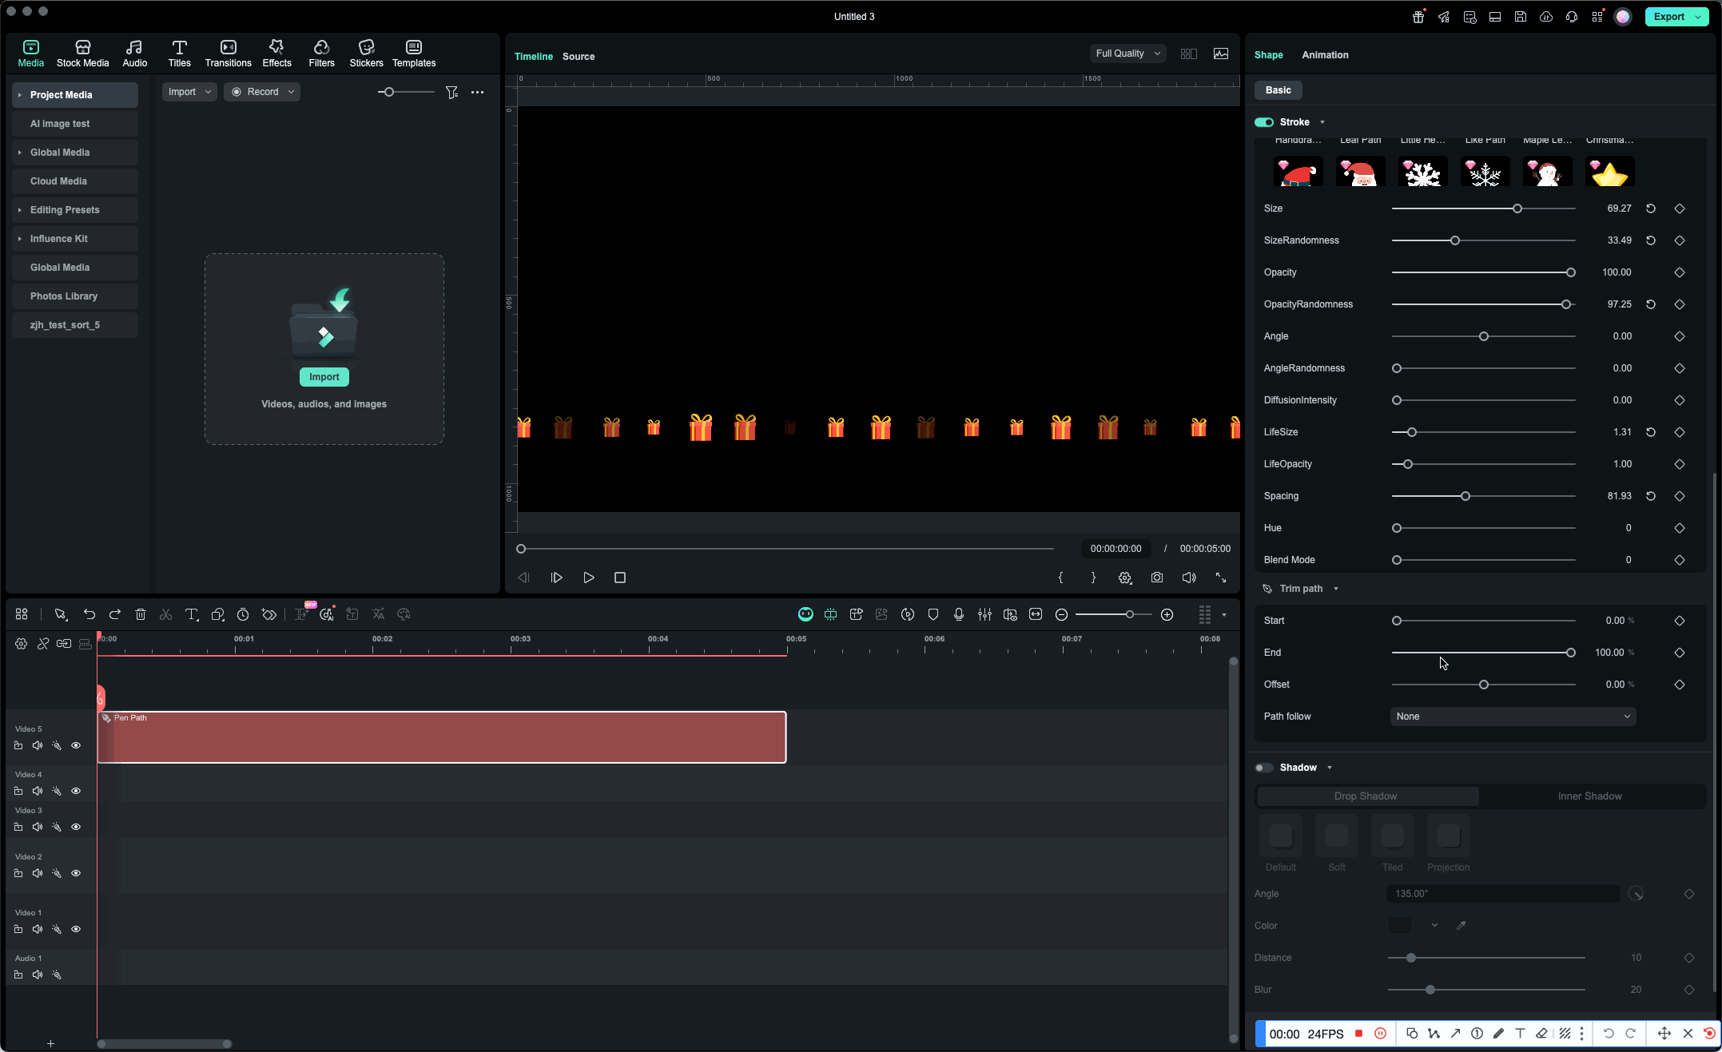Disable the Stroke effect toggle
The image size is (1722, 1052).
pyautogui.click(x=1264, y=121)
